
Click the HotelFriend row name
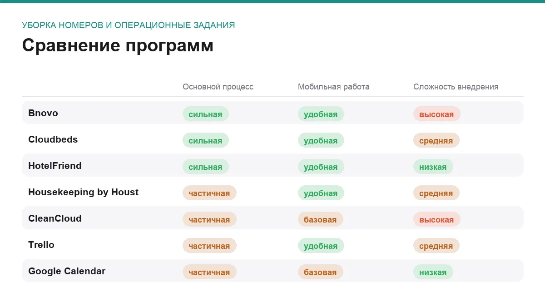55,166
